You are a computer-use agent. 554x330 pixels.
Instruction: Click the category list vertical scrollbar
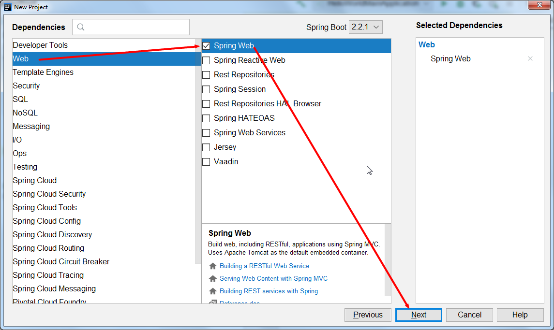coord(198,152)
